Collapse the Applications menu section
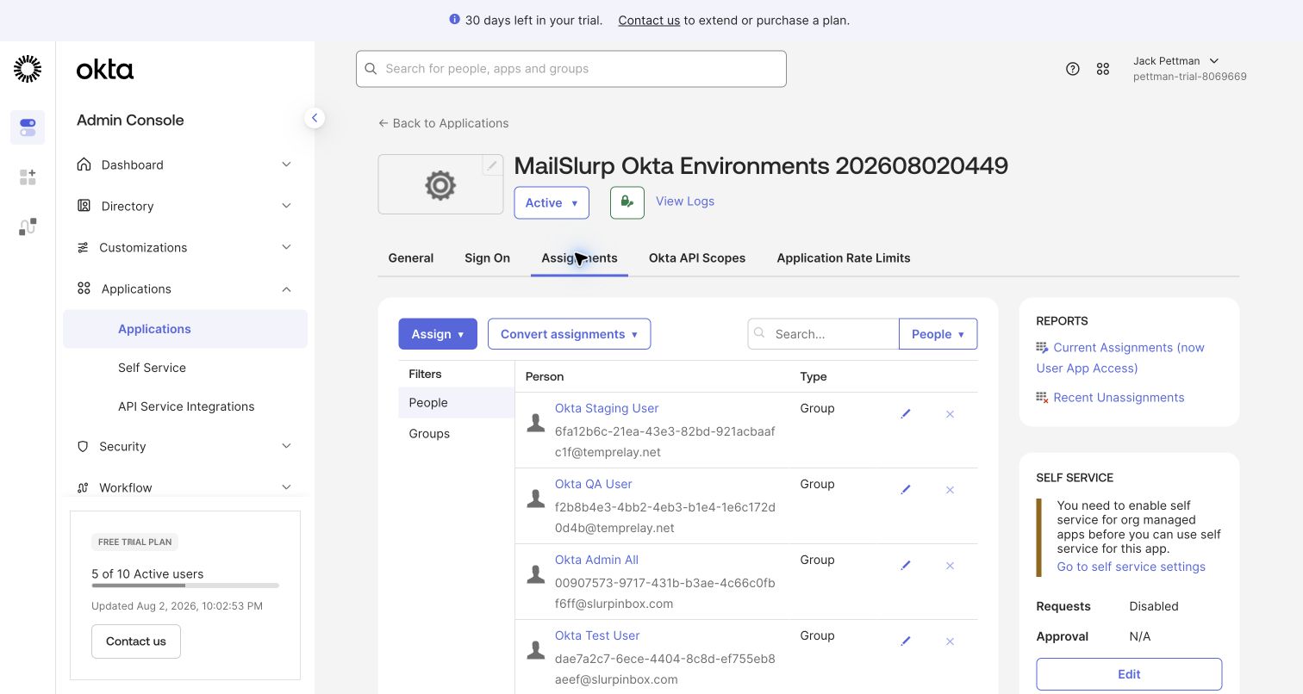Screen dimensions: 1303x694 tap(184, 288)
